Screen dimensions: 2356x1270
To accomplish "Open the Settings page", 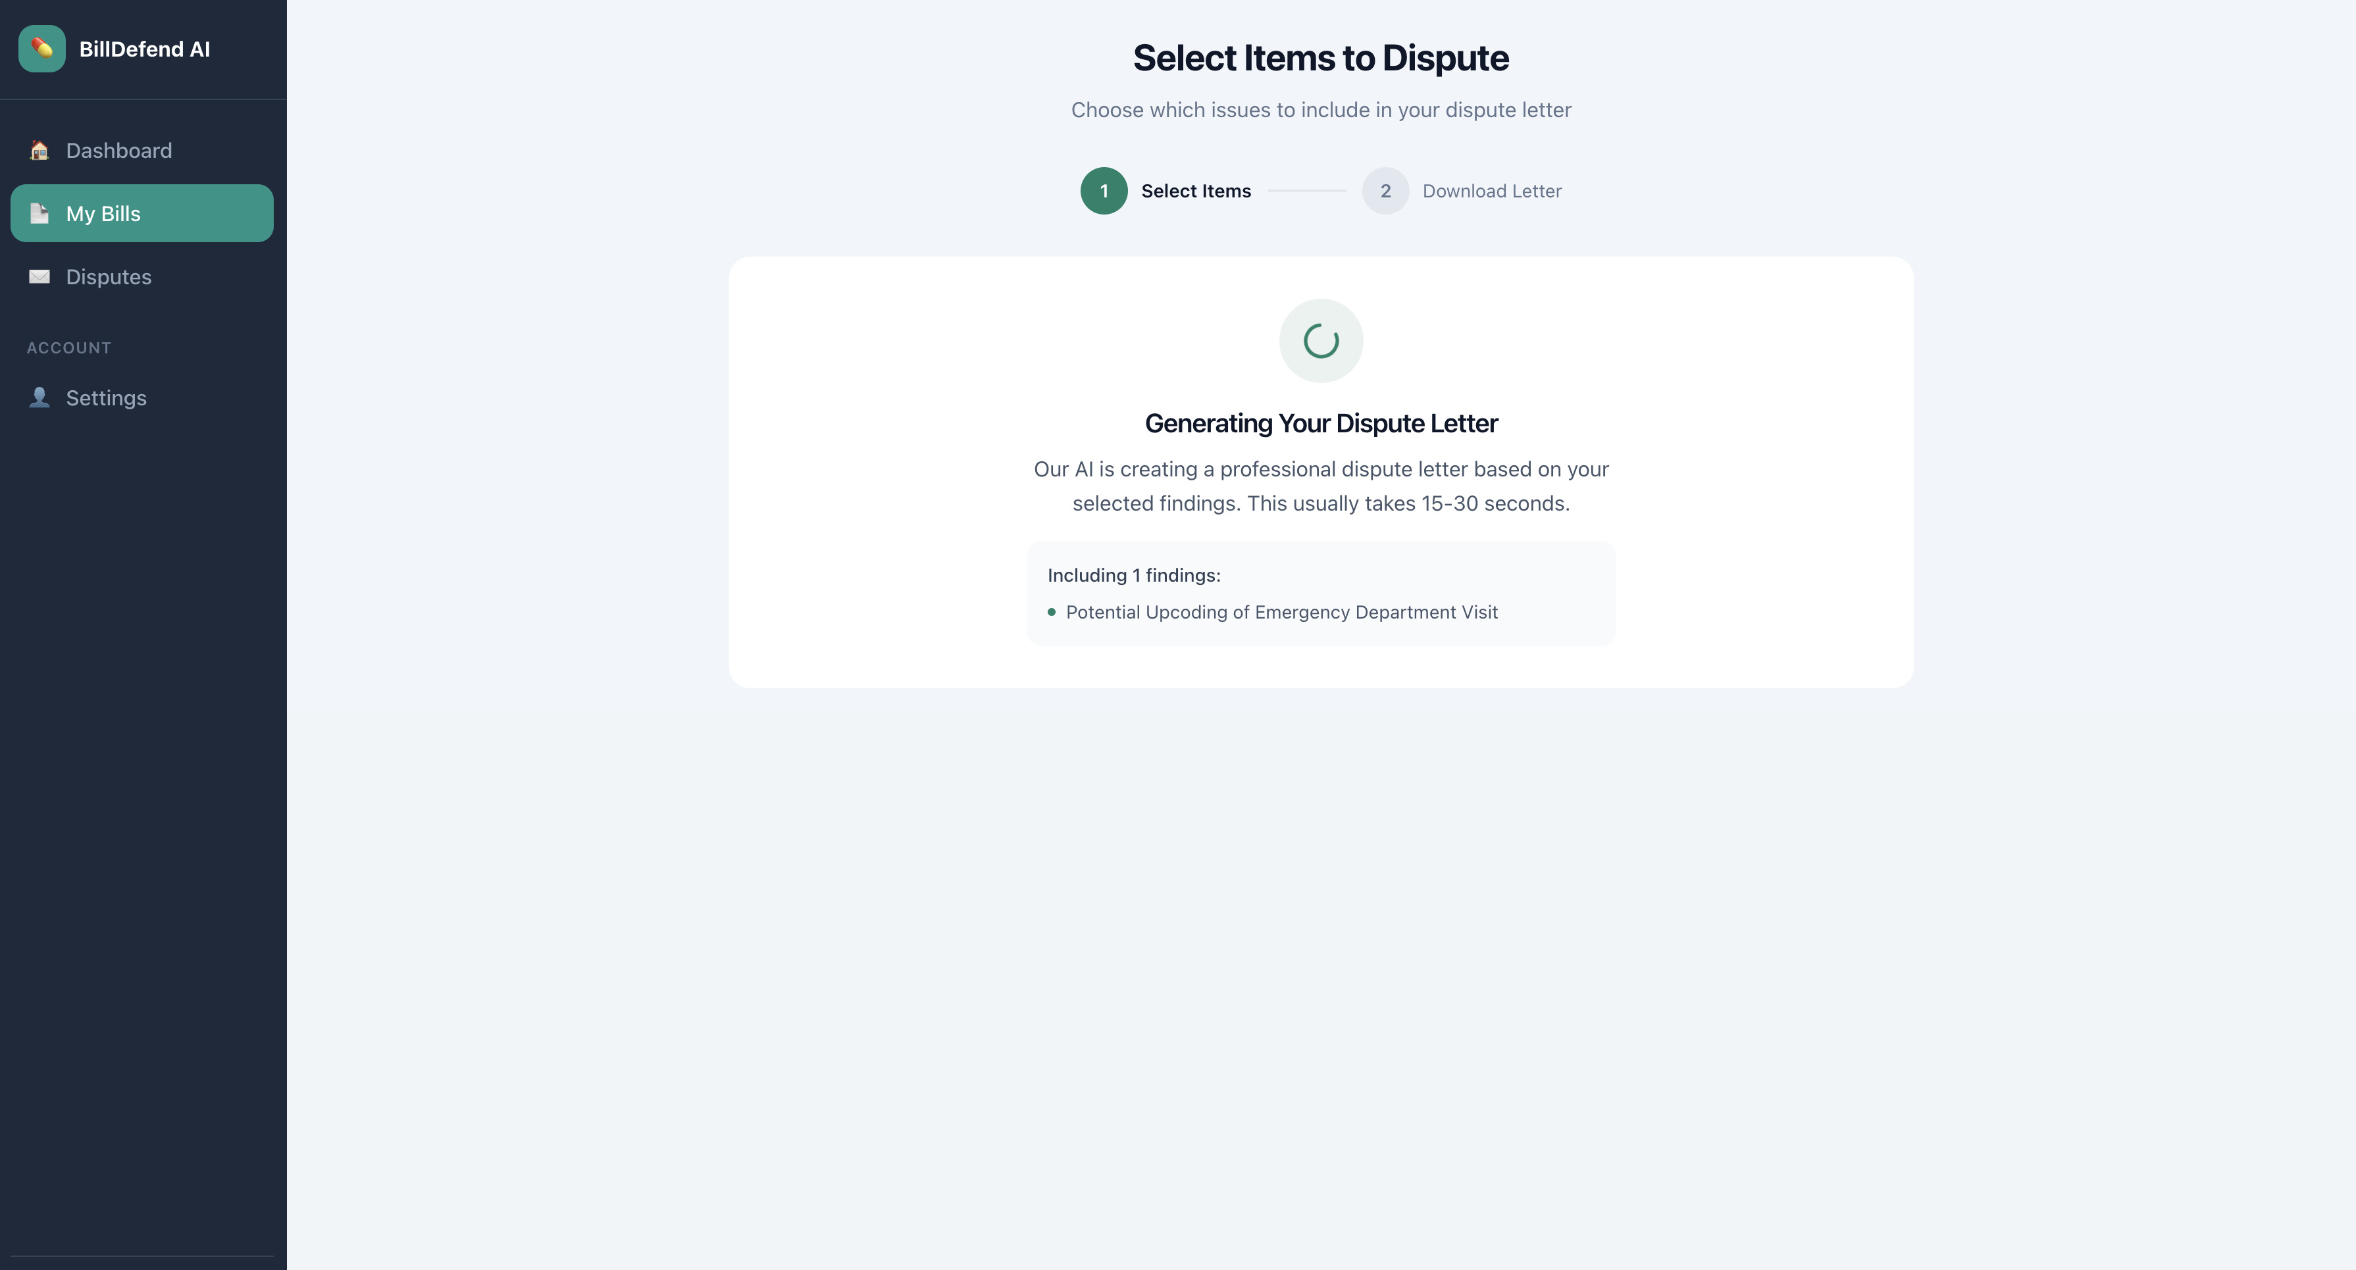I will (x=106, y=397).
